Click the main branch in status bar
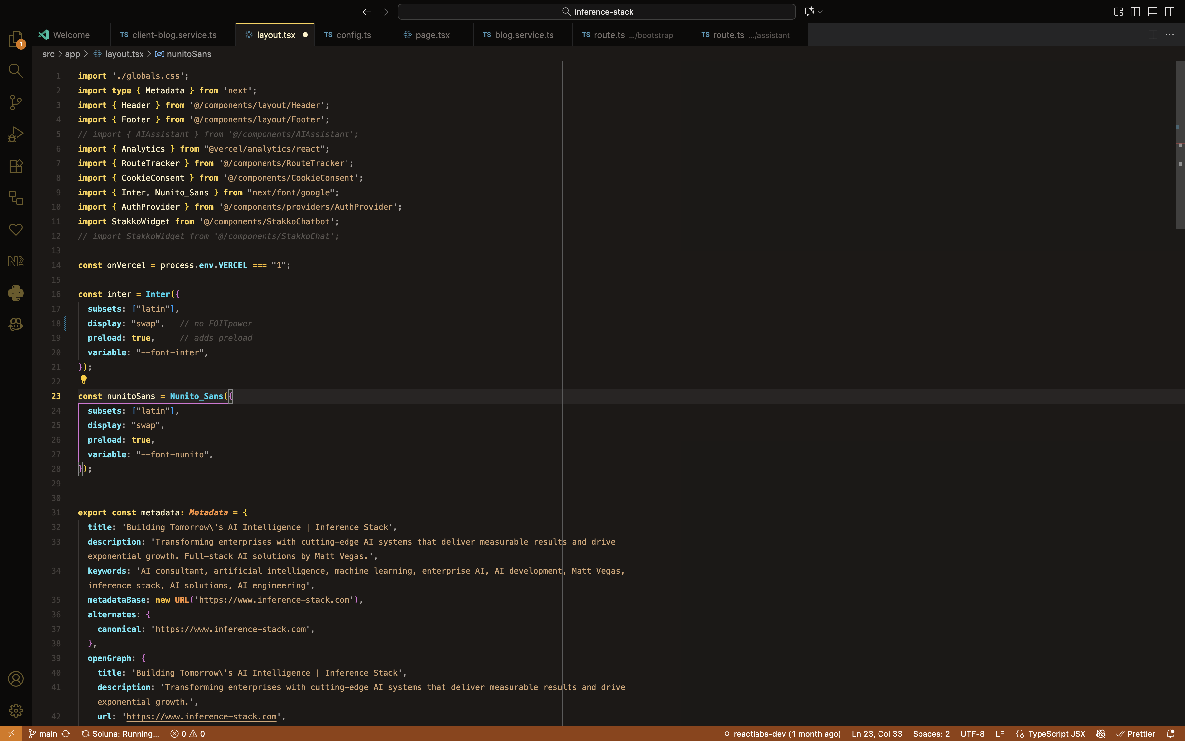The height and width of the screenshot is (741, 1185). [48, 734]
